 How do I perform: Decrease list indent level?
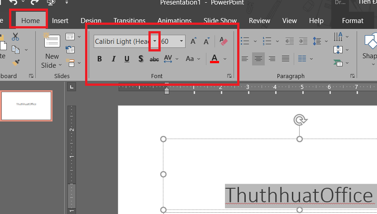(x=290, y=41)
